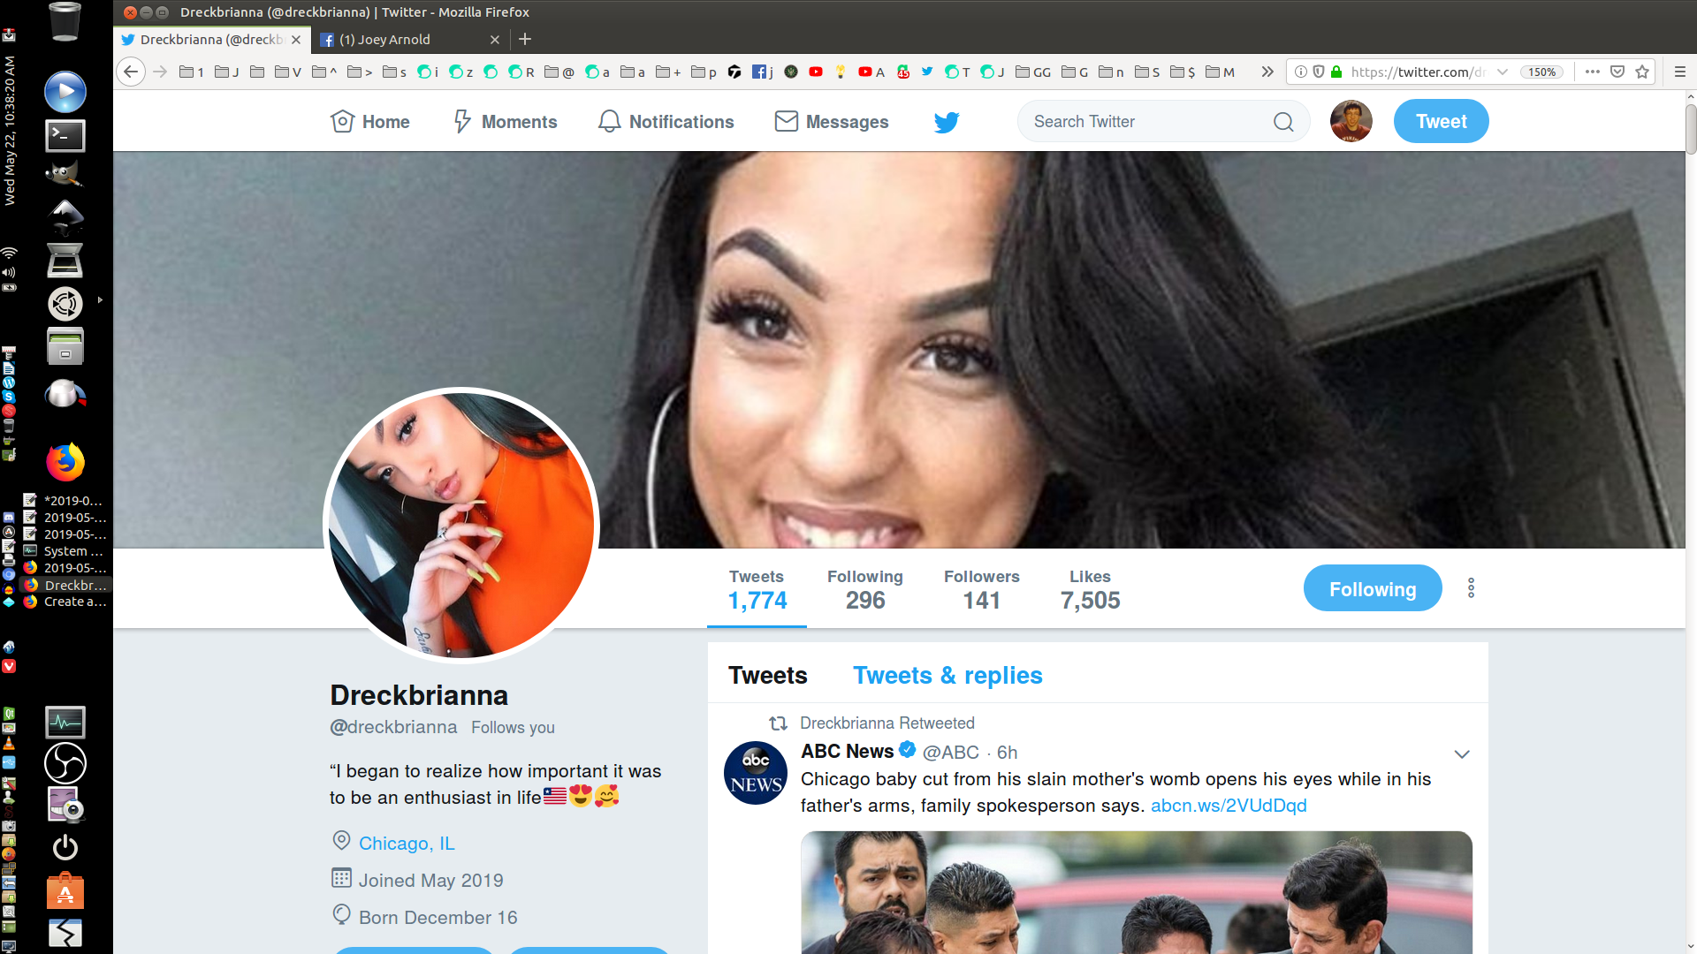Click the Twitter bird logo icon
Viewport: 1697px width, 954px height.
pyautogui.click(x=946, y=122)
